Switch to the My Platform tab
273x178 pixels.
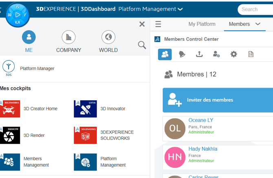pyautogui.click(x=202, y=24)
